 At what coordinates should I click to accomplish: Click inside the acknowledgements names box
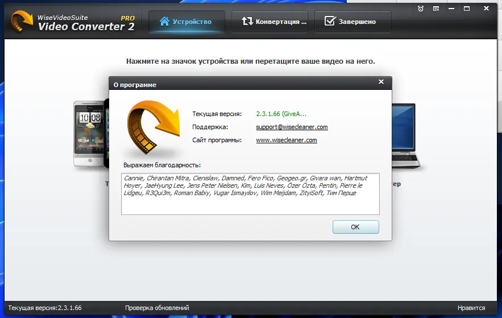pos(250,194)
